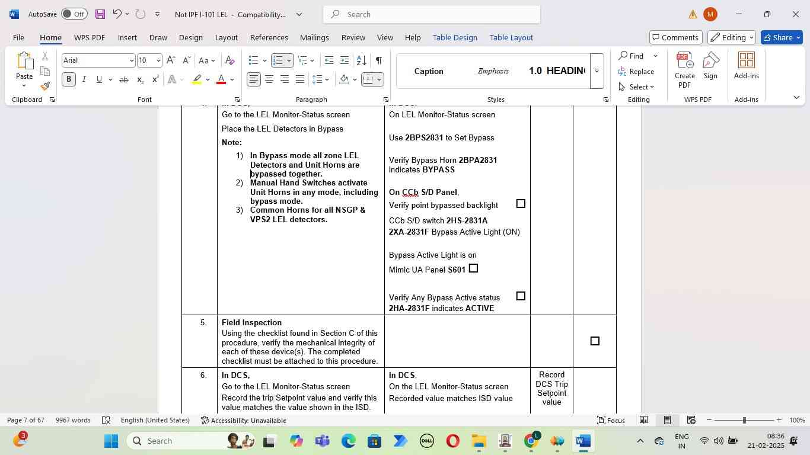The height and width of the screenshot is (455, 810).
Task: Apply Subscript formatting
Action: pyautogui.click(x=140, y=79)
